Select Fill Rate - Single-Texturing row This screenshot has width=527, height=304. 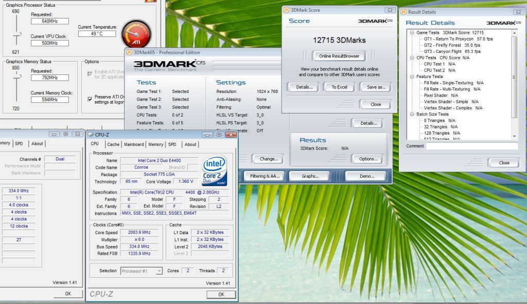tap(454, 83)
